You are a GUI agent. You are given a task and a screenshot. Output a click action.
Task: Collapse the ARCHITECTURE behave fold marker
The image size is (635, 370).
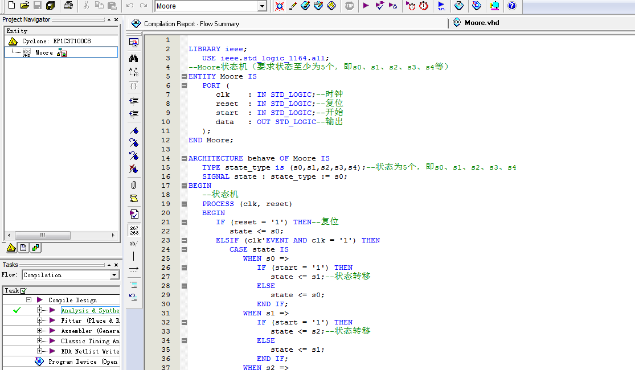184,158
